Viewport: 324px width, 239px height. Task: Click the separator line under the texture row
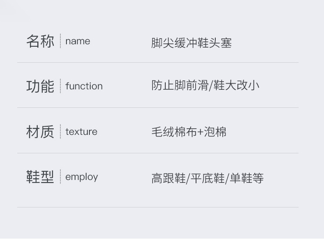coord(158,153)
